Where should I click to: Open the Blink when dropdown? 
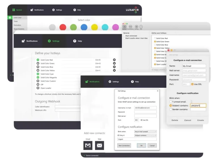[x=145, y=131]
